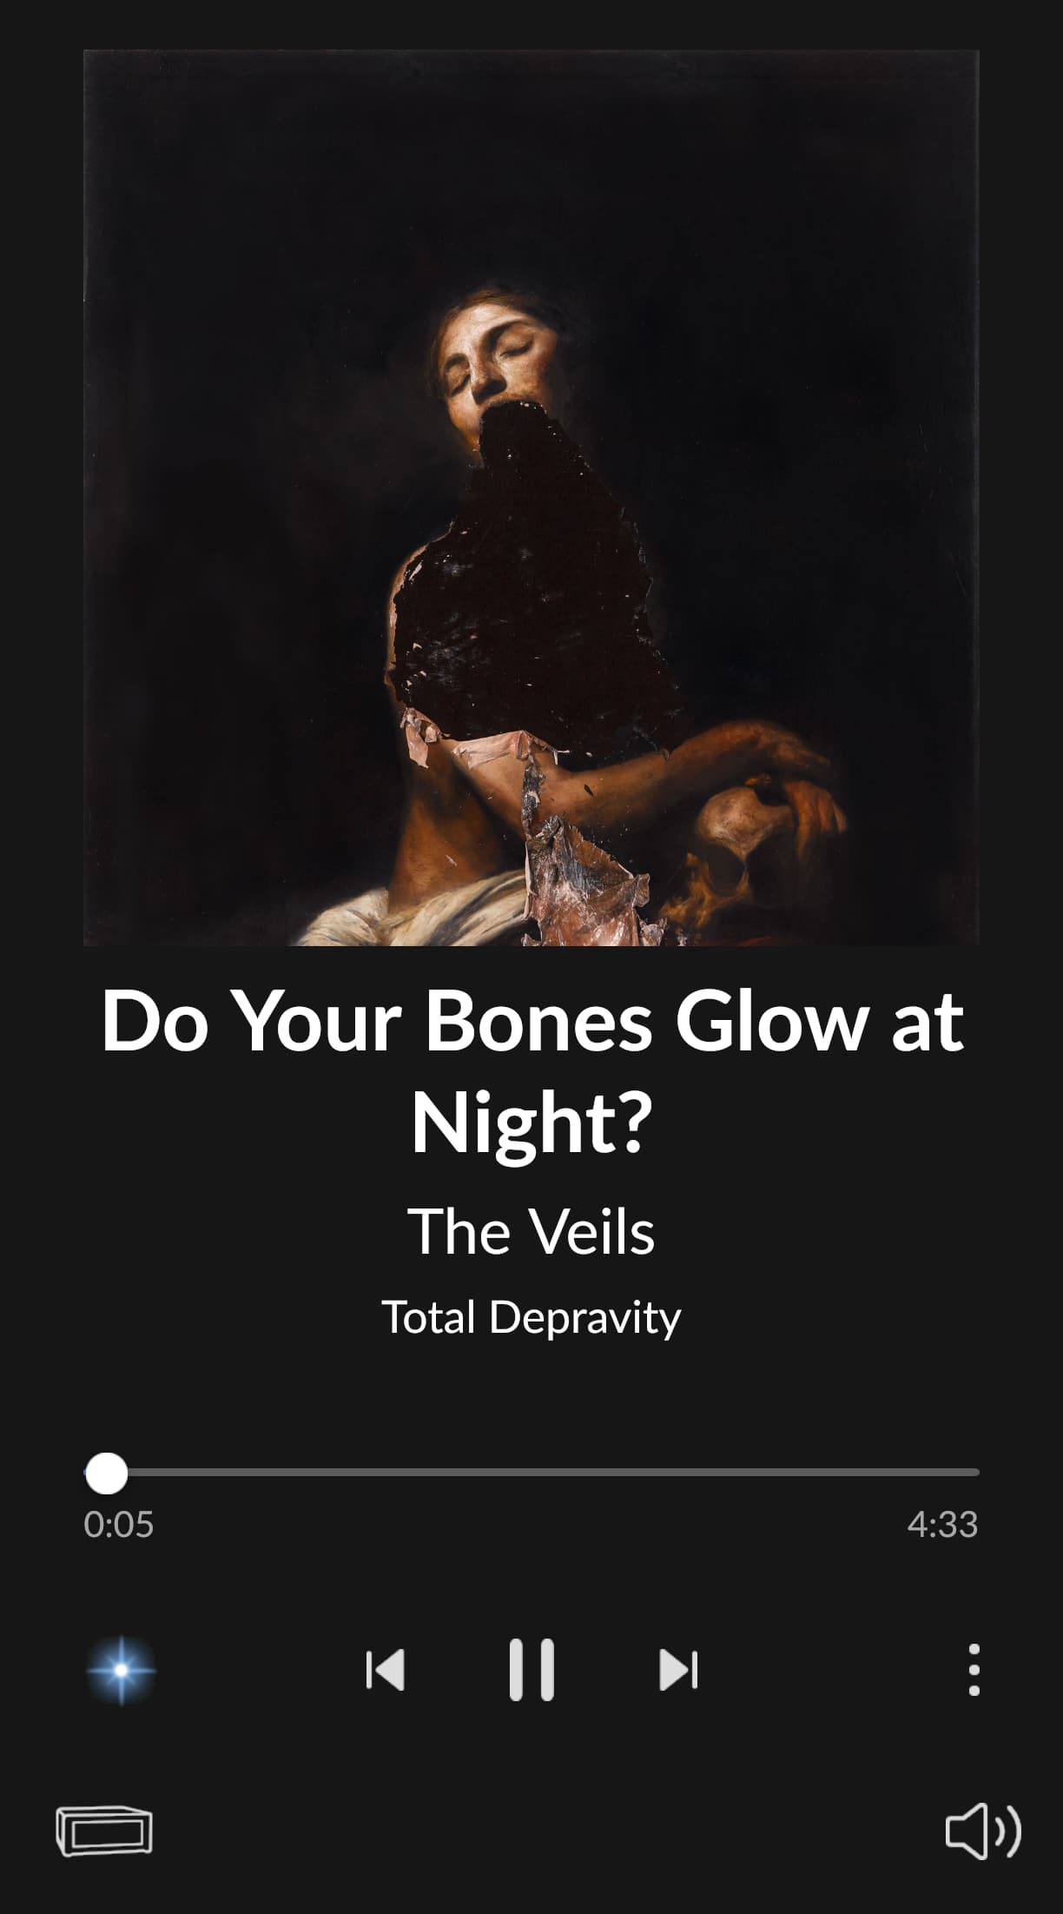Skip to the next track
Image resolution: width=1063 pixels, height=1914 pixels.
coord(678,1670)
